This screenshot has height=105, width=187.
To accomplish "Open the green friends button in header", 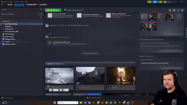I will pyautogui.click(x=149, y=2).
